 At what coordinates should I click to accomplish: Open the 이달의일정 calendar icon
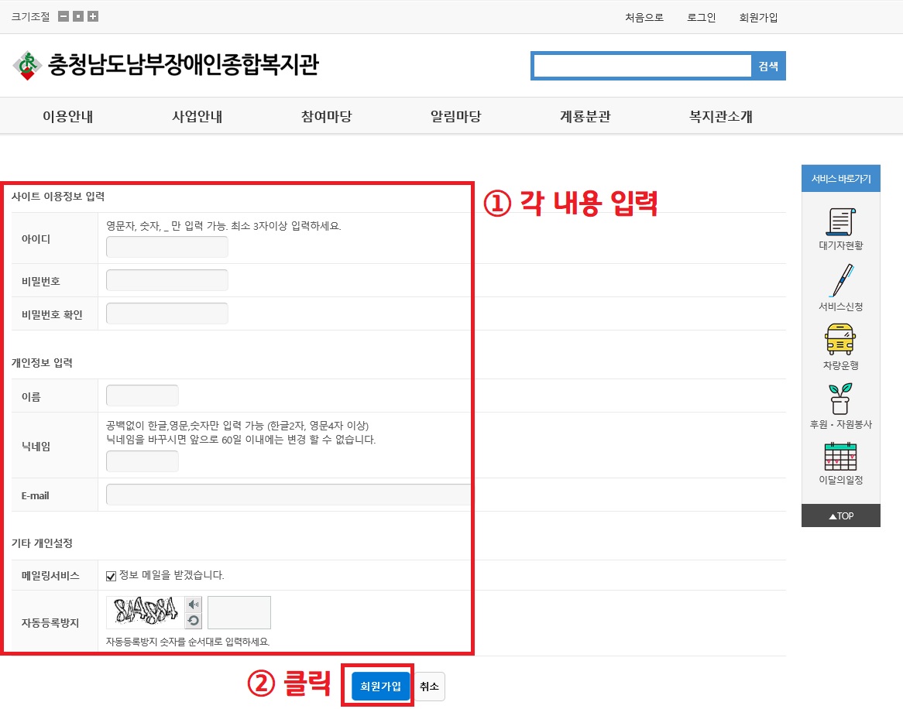tap(840, 457)
